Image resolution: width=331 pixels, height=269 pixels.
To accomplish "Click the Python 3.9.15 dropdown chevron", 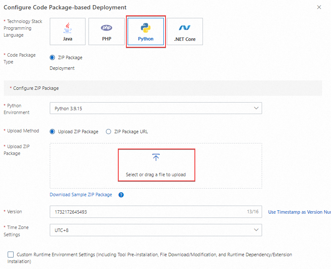I will point(256,108).
